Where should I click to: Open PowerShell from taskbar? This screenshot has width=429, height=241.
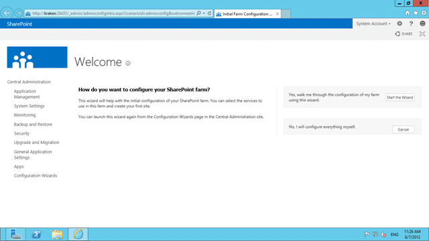pyautogui.click(x=36, y=234)
